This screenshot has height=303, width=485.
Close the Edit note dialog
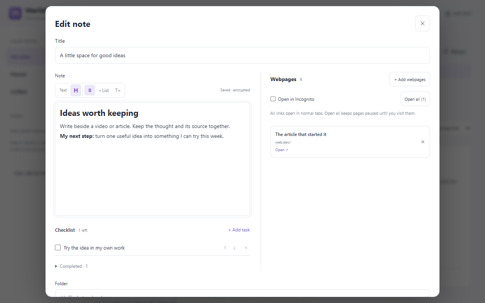click(x=422, y=23)
